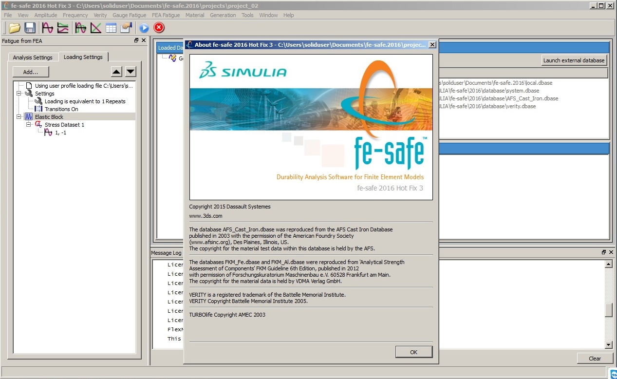Float the Fatigue from FEA panel
The width and height of the screenshot is (617, 379).
click(x=136, y=40)
